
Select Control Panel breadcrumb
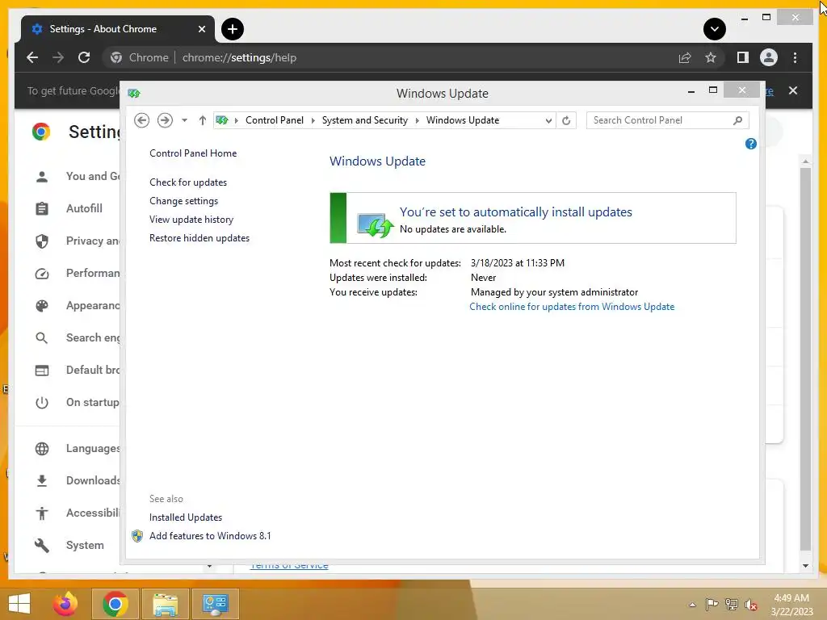coord(275,120)
